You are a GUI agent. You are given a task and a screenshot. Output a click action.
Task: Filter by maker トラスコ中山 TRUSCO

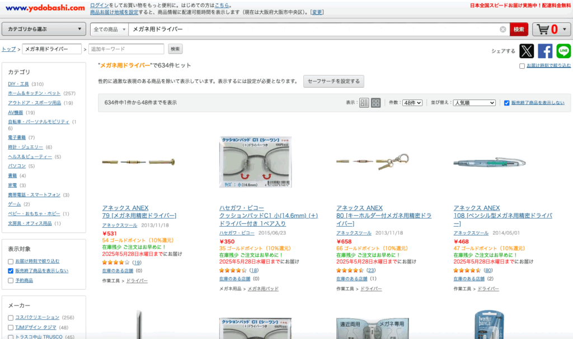click(x=11, y=337)
